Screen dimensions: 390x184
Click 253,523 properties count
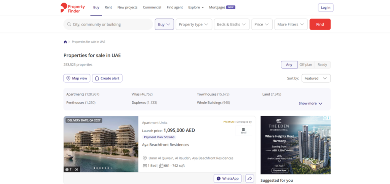point(78,65)
